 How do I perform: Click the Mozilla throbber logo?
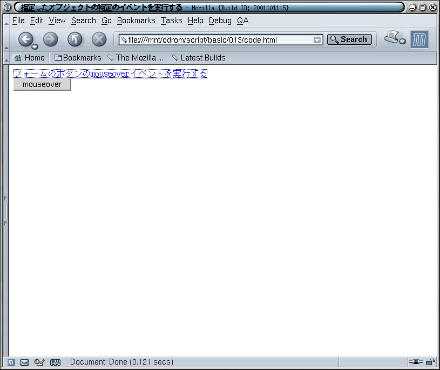coord(419,39)
